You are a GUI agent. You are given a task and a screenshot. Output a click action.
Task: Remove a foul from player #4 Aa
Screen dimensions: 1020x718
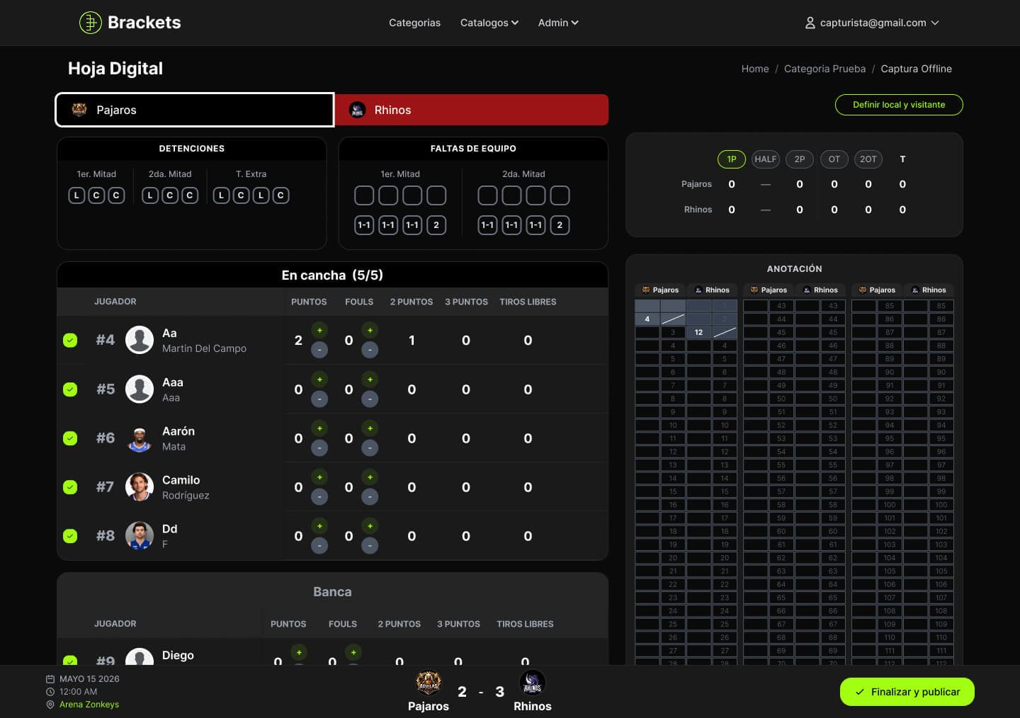click(370, 350)
